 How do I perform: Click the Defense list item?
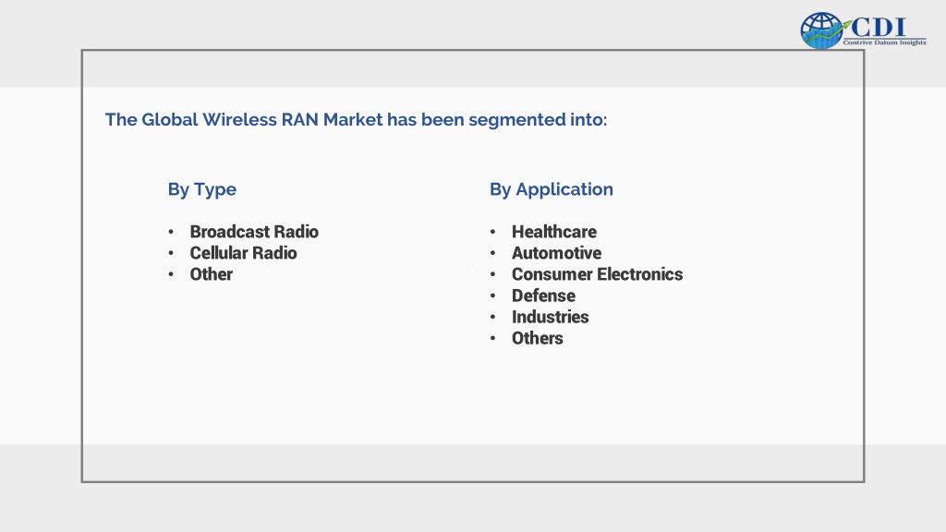coord(543,296)
